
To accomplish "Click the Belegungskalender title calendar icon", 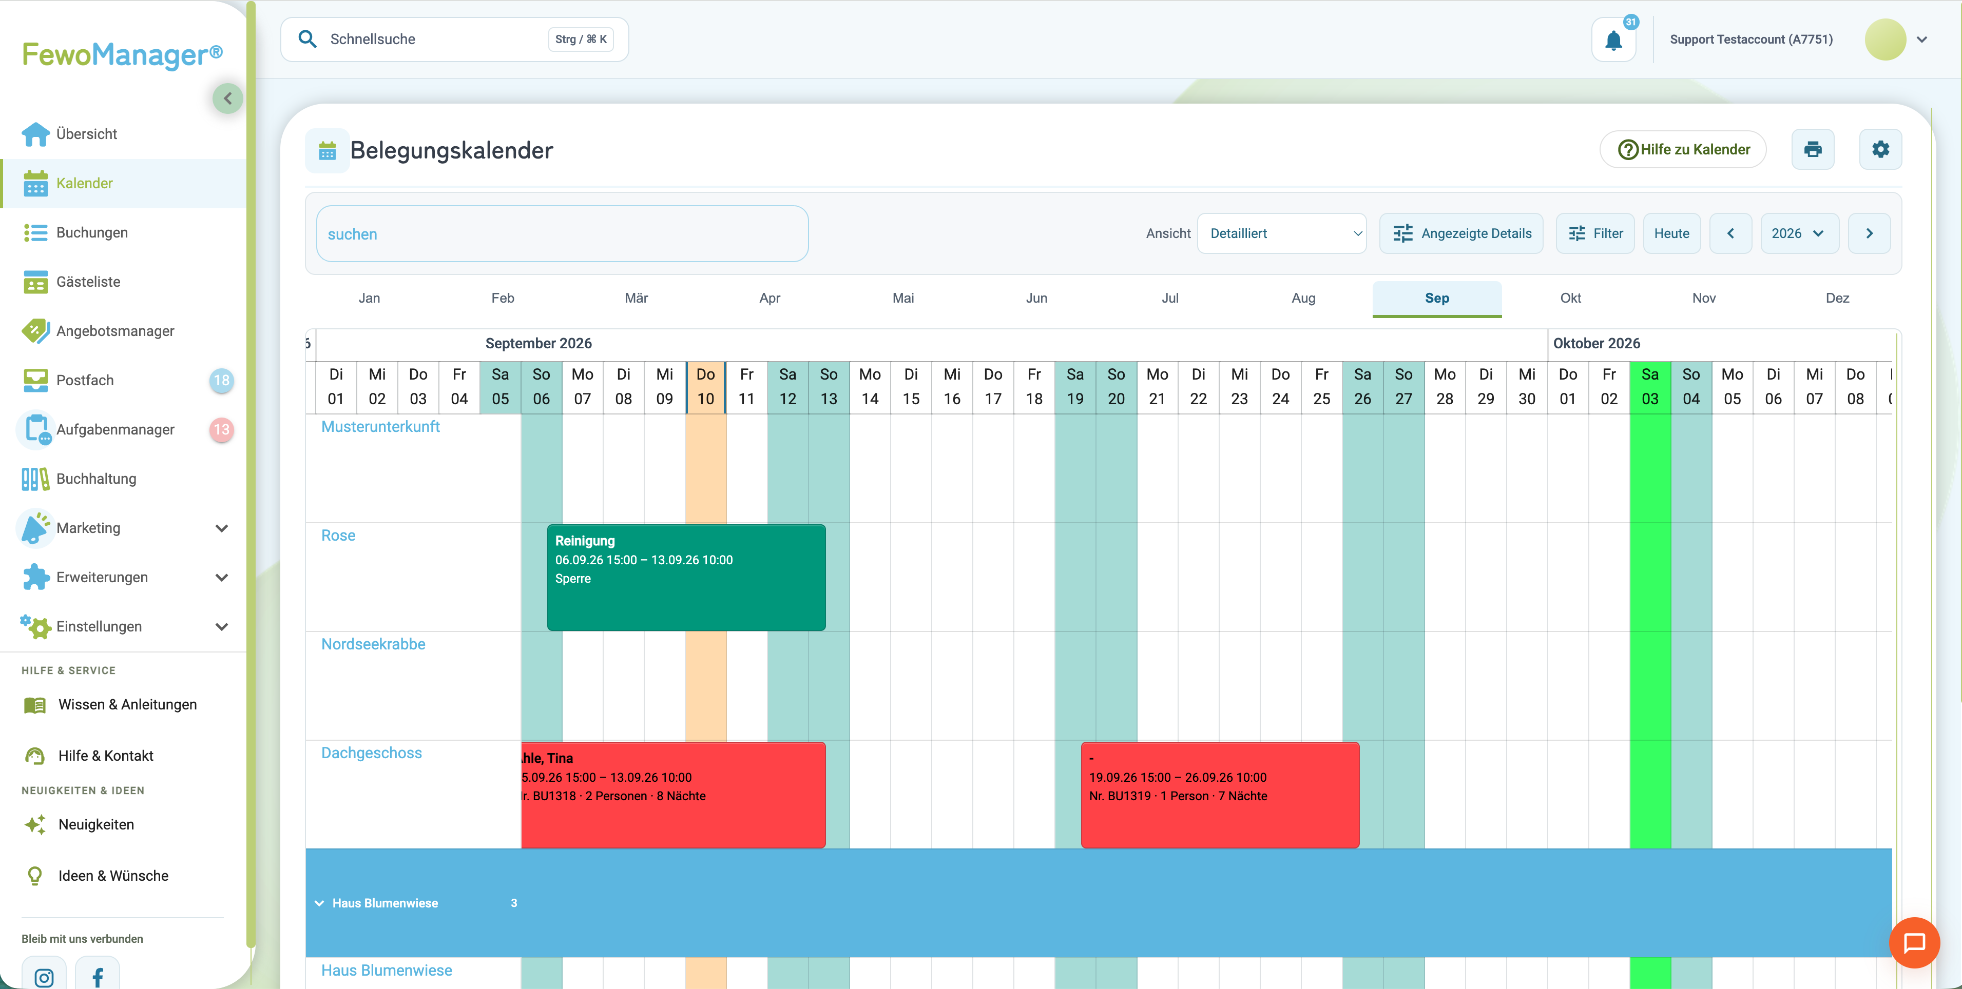I will point(328,151).
